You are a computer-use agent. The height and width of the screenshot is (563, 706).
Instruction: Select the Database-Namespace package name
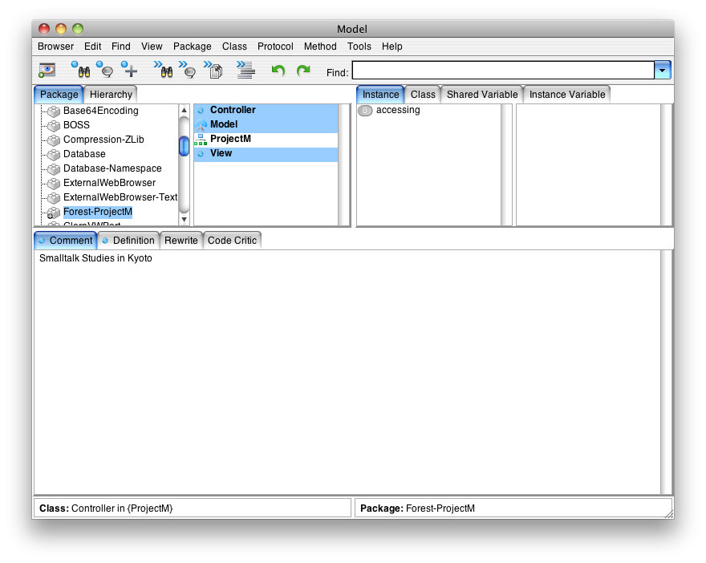[x=112, y=168]
